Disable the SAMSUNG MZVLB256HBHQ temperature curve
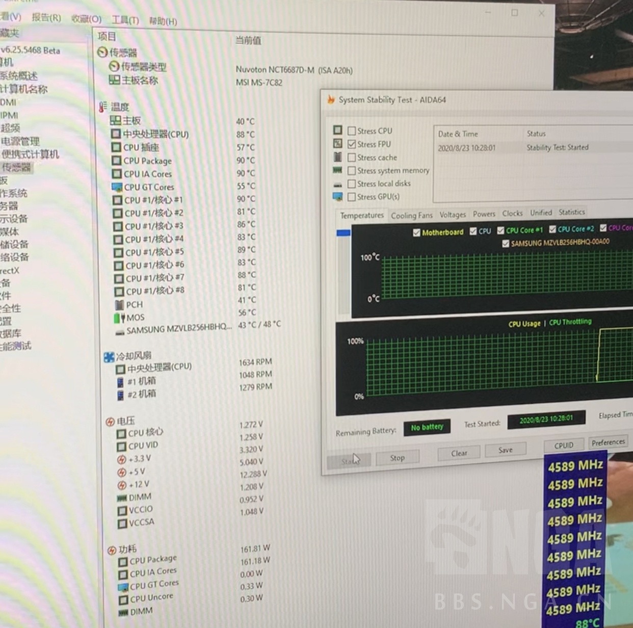633x628 pixels. tap(506, 244)
